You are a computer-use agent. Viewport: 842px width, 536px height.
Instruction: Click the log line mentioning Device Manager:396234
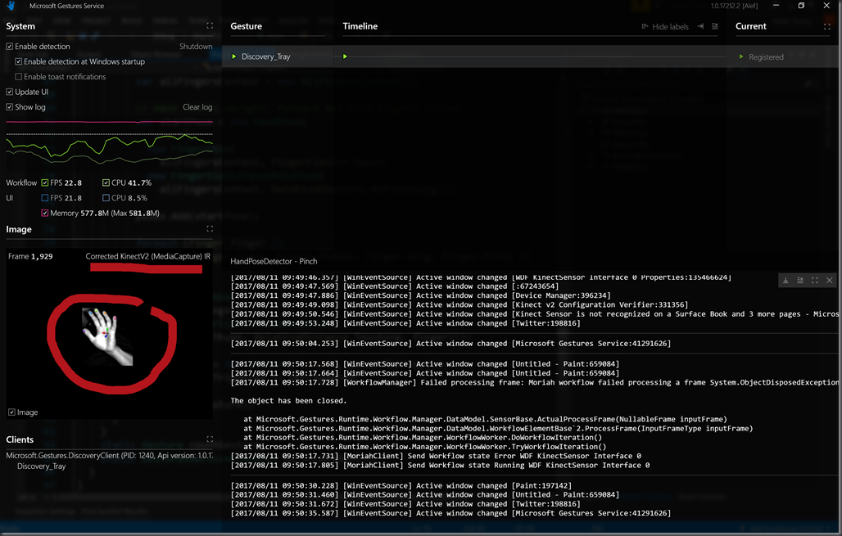[420, 295]
